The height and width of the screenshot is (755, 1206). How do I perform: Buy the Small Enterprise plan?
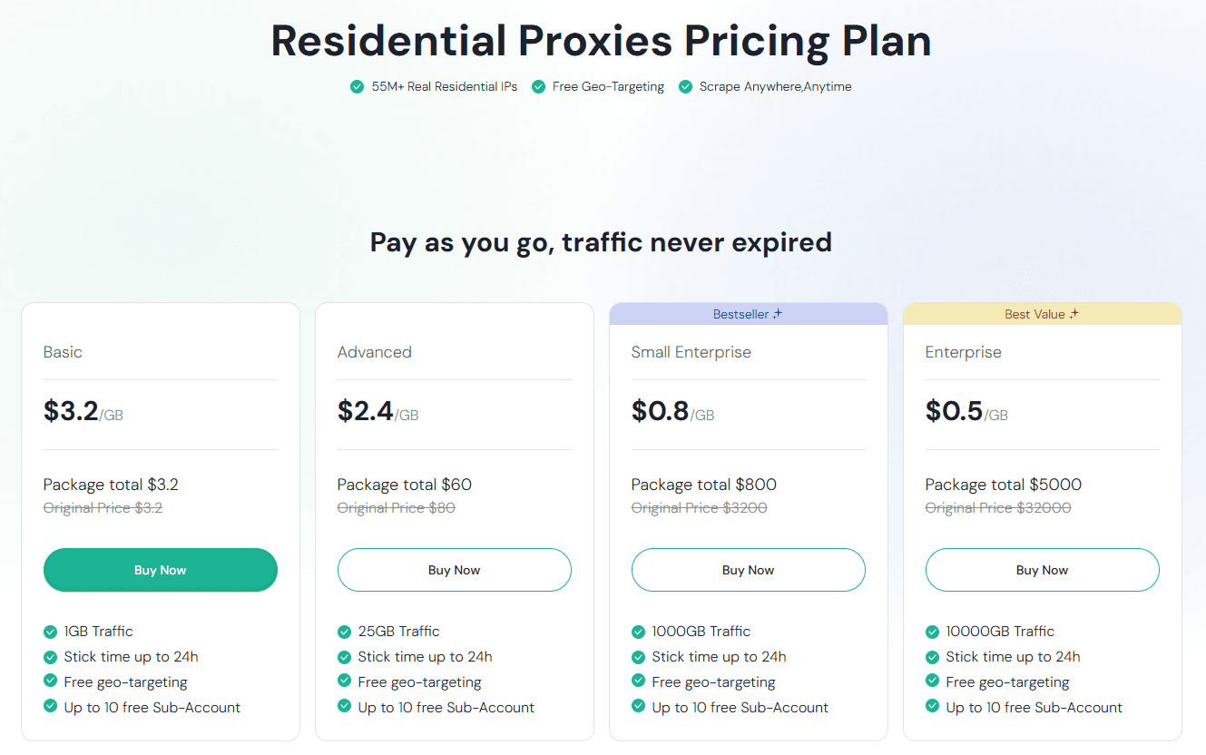(x=748, y=570)
